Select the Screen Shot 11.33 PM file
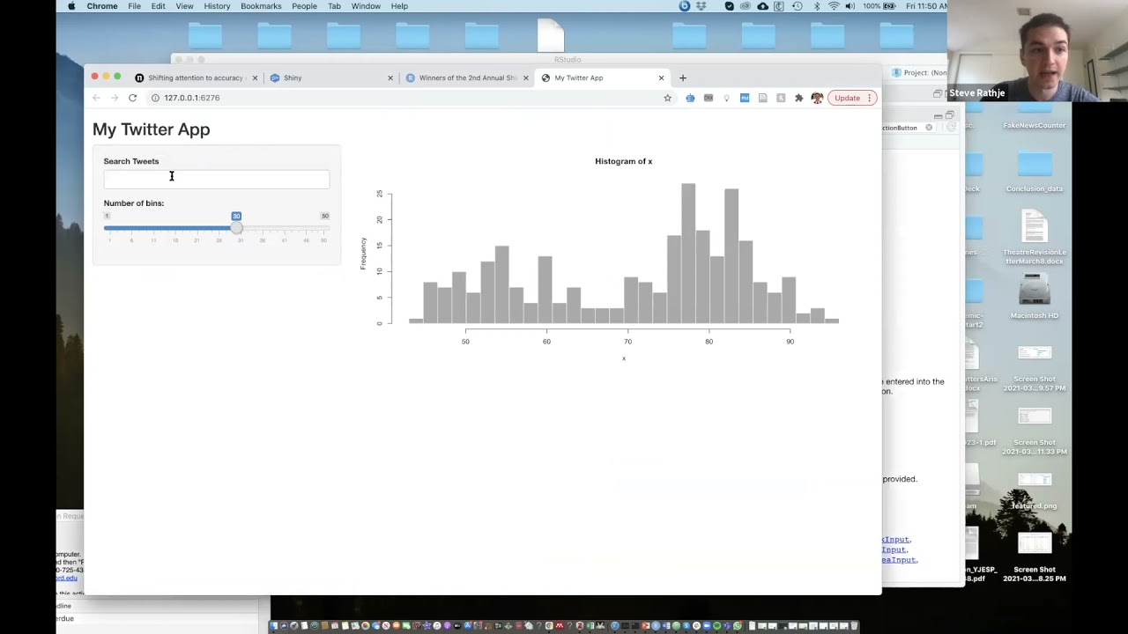Screen dimensions: 1128x634 1035,431
